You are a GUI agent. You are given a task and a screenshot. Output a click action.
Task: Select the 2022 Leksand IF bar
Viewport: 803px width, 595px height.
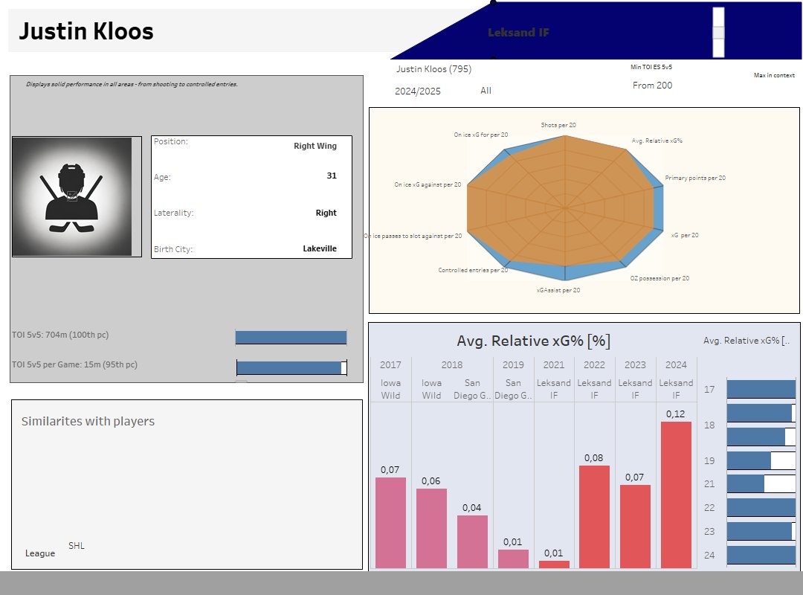click(x=593, y=517)
